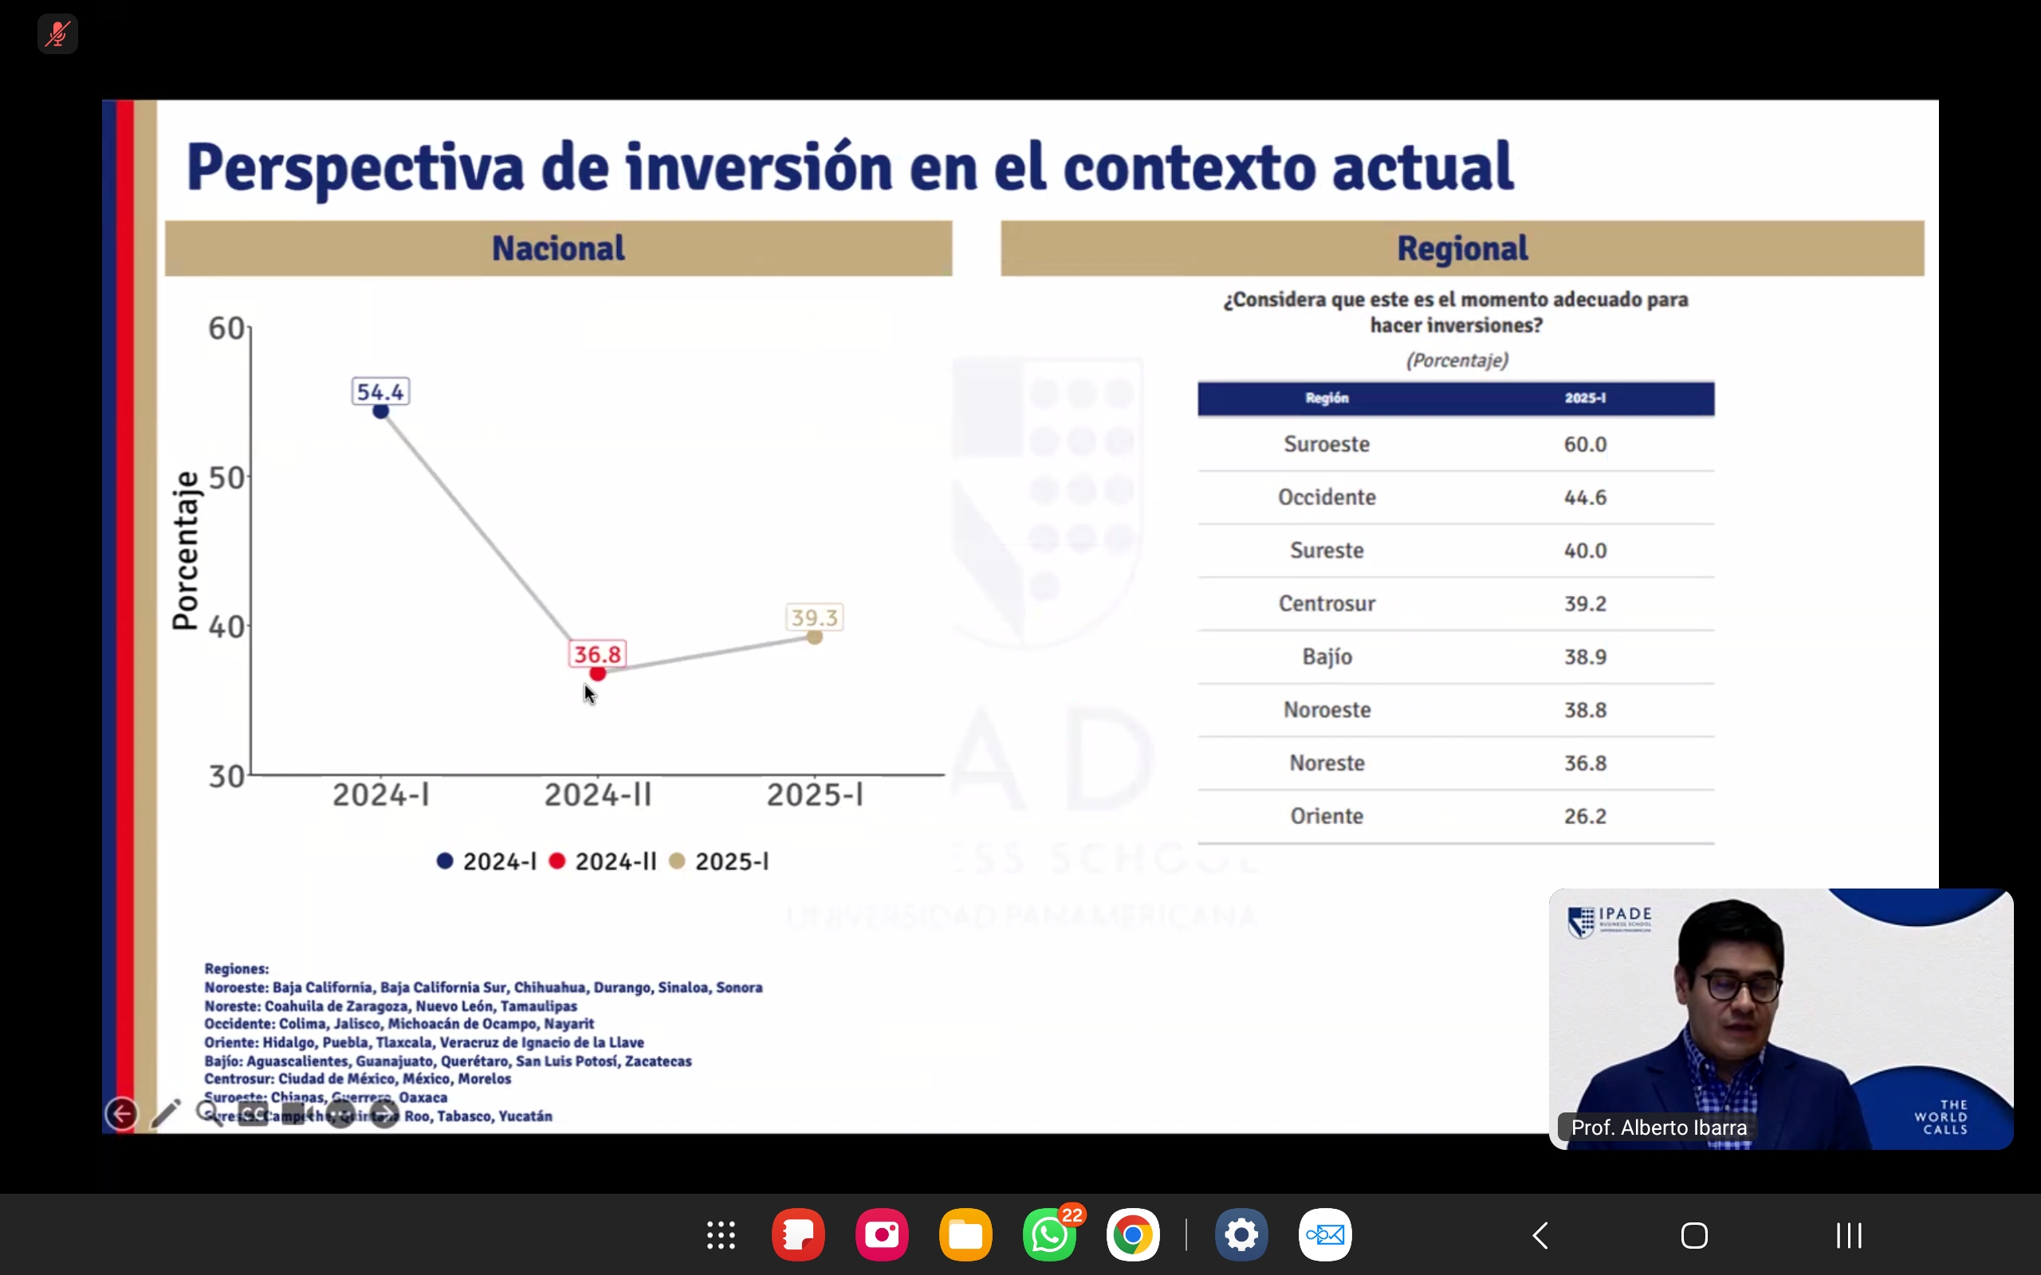Screen dimensions: 2041x1275
Task: Click the magnifier zoom icon
Action: pos(208,1114)
